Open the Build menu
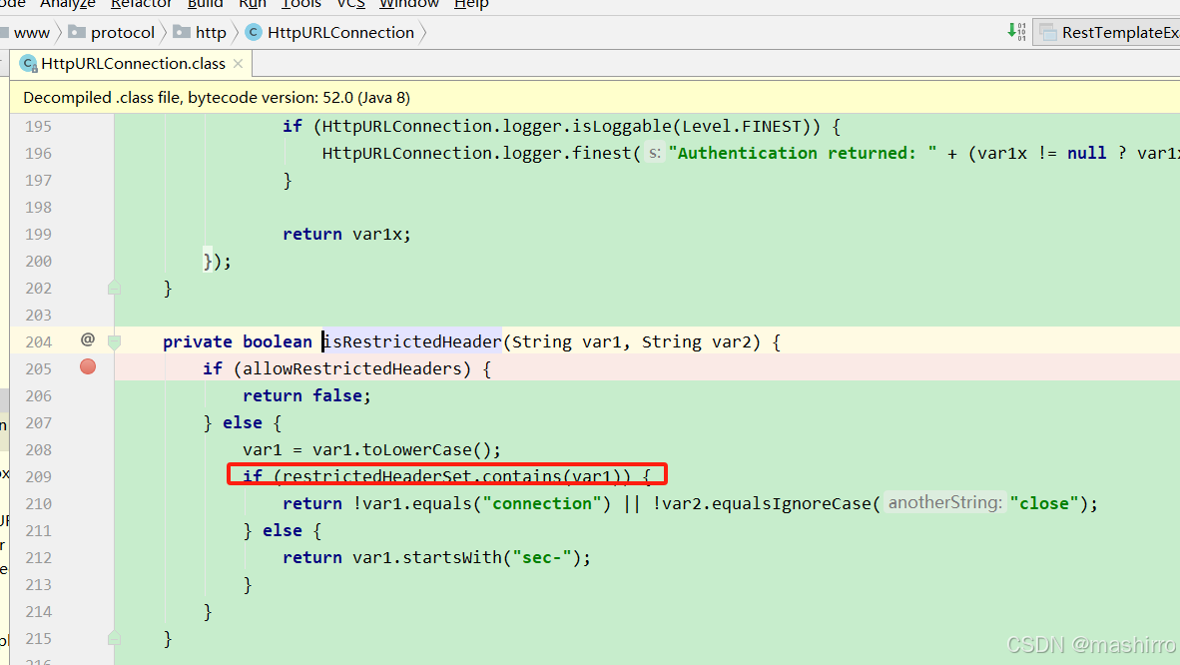Screen dimensions: 1180x665 [x=206, y=4]
